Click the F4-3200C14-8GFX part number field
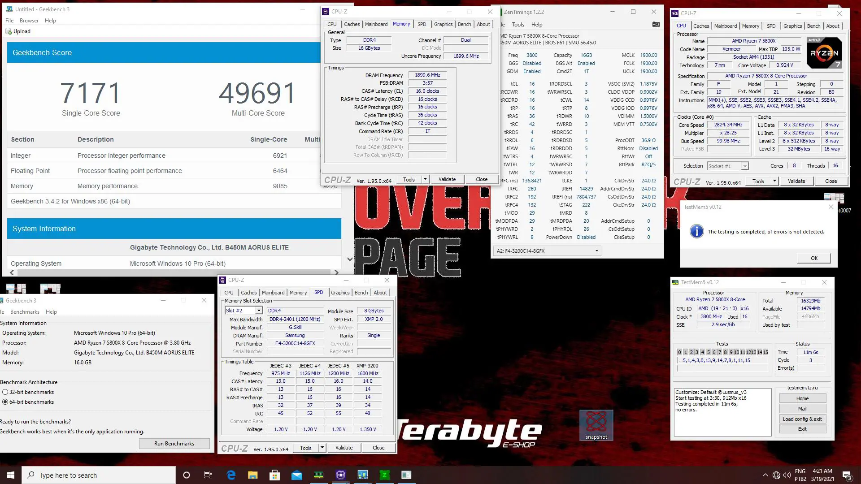The height and width of the screenshot is (484, 861). coord(295,344)
